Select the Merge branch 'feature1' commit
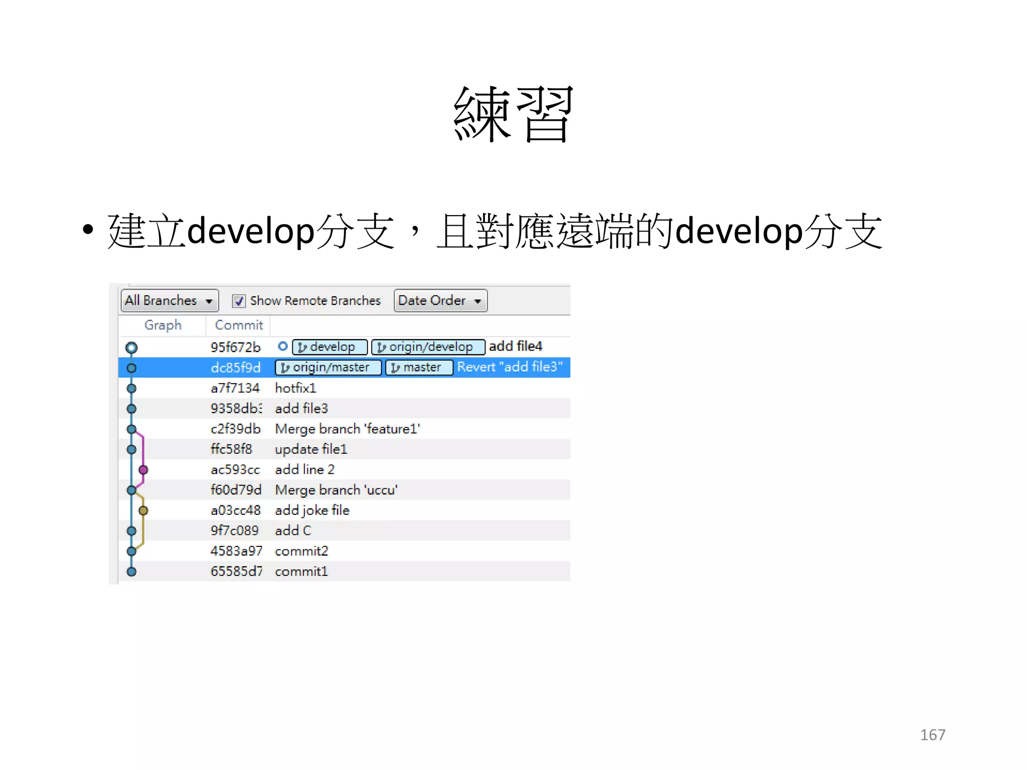This screenshot has height=770, width=1027. click(x=347, y=429)
